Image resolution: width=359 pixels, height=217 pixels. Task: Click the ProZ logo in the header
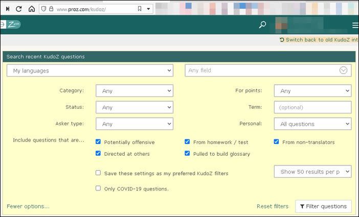pyautogui.click(x=10, y=25)
